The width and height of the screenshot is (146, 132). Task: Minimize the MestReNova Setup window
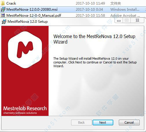pyautogui.click(x=119, y=20)
